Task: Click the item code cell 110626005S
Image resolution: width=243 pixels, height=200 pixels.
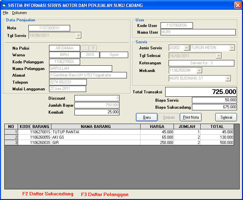Action: (x=35, y=137)
